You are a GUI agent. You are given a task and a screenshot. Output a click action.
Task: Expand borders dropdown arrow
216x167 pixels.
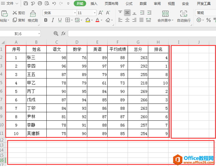pyautogui.click(x=72, y=20)
